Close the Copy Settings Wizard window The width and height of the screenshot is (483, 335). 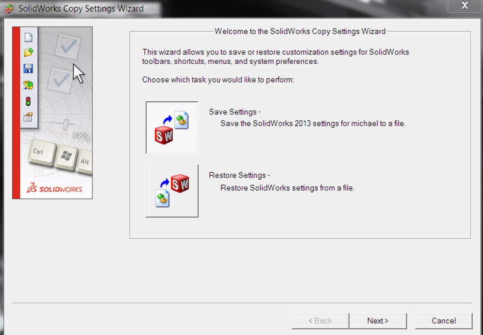coord(465,6)
